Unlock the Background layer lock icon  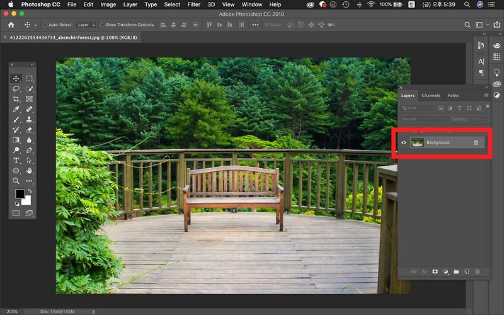coord(476,142)
